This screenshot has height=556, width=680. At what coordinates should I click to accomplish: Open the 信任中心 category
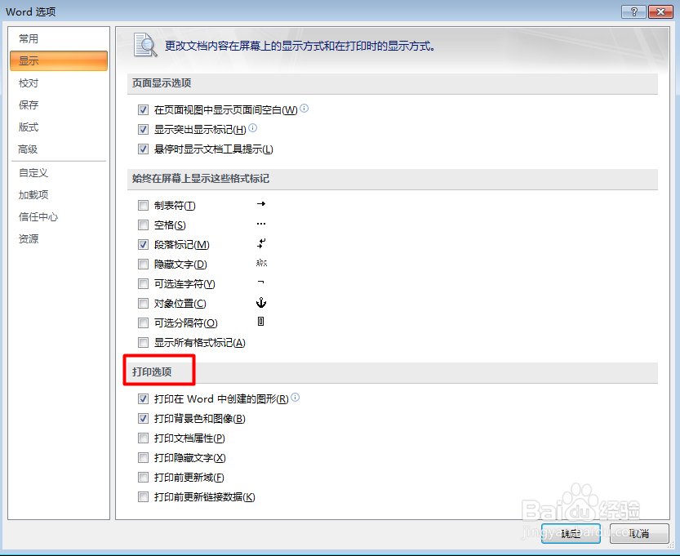(38, 217)
